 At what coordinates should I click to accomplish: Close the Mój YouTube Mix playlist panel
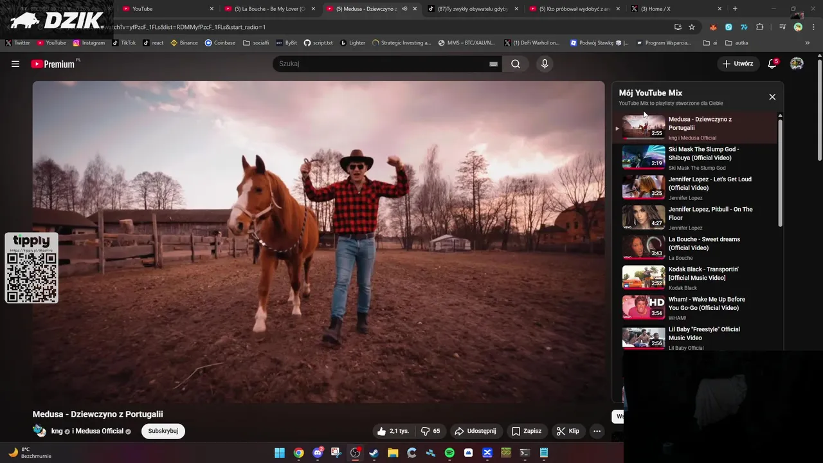pyautogui.click(x=772, y=97)
